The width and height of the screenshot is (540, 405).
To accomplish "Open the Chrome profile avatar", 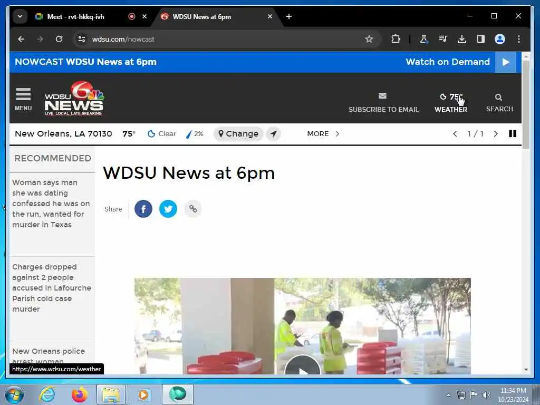I will click(500, 39).
